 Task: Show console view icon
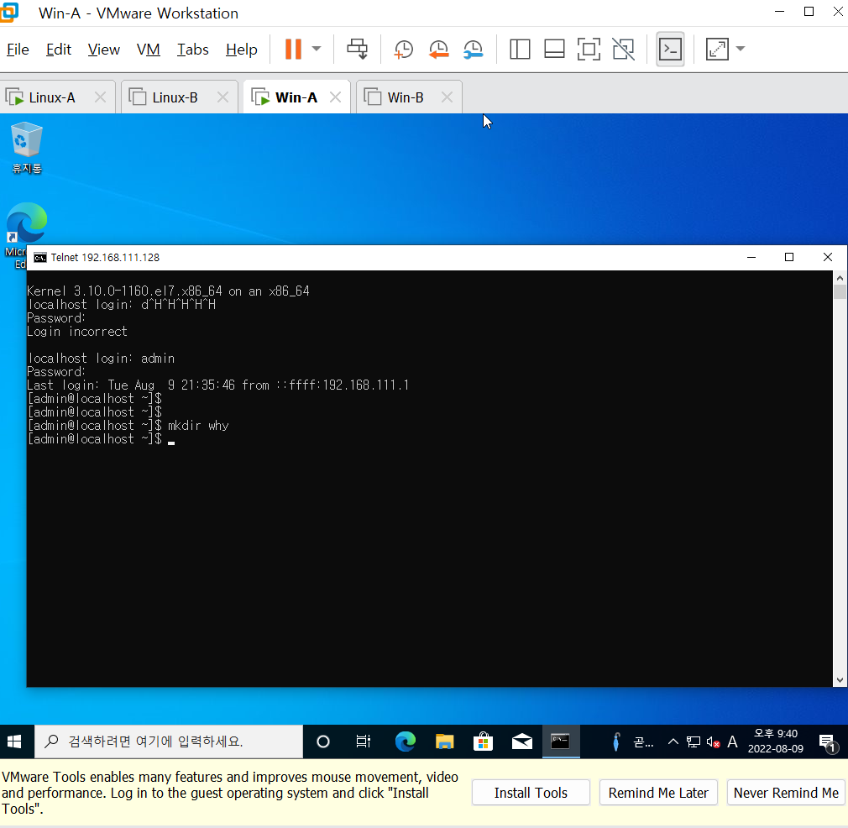pyautogui.click(x=670, y=50)
